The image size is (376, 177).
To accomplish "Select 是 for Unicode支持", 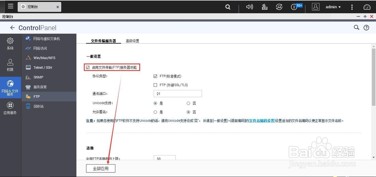I will pyautogui.click(x=155, y=103).
